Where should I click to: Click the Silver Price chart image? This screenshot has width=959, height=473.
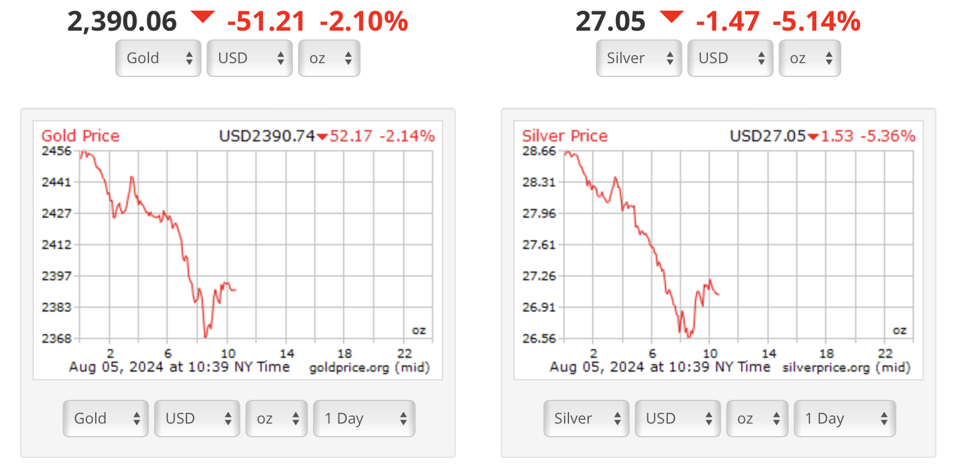(719, 250)
